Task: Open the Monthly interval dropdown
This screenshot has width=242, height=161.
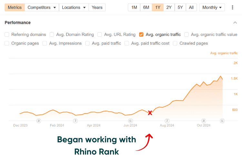Action: tap(212, 7)
